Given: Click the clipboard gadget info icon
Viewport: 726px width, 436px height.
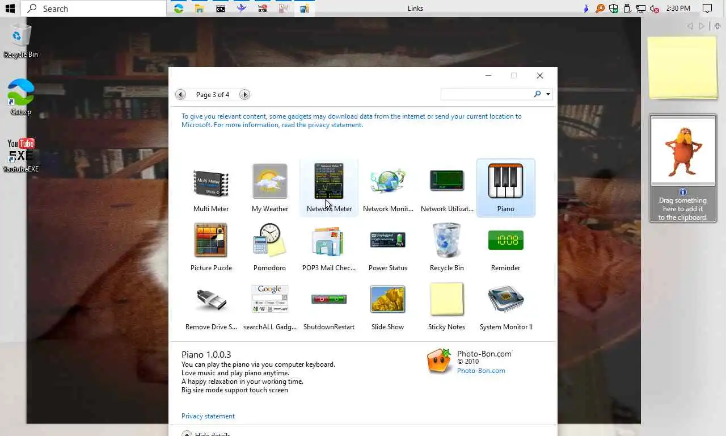Looking at the screenshot, I should (683, 192).
